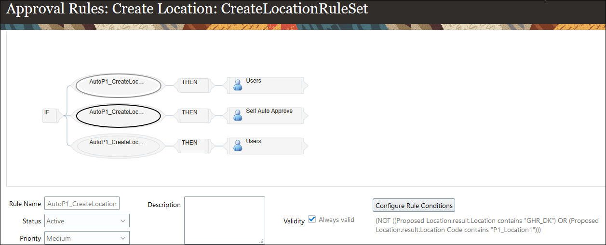This screenshot has height=245, width=606.
Task: Select the middle AutoP1_CreateLoc rule node with black outline
Action: 118,115
